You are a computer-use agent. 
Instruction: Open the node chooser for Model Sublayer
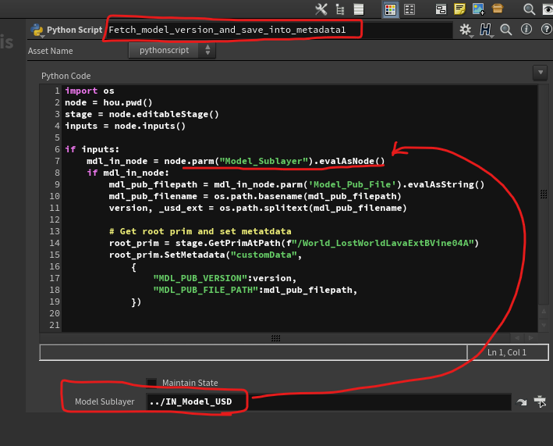pyautogui.click(x=541, y=401)
